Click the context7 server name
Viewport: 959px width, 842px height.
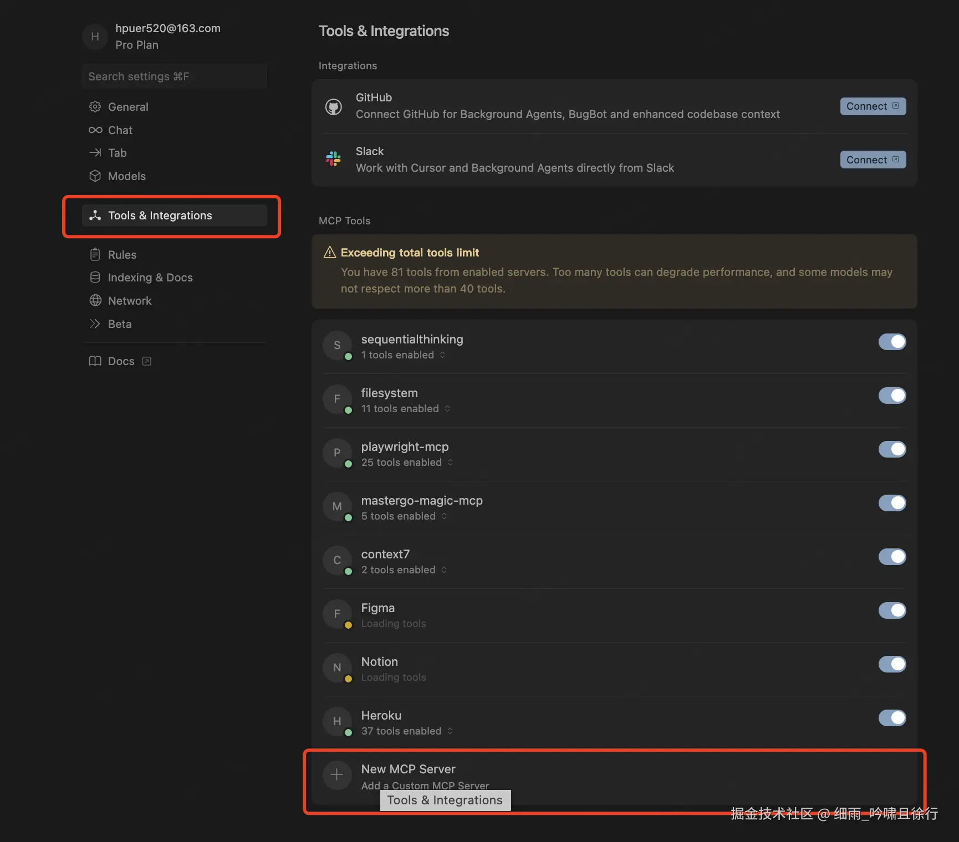point(385,554)
